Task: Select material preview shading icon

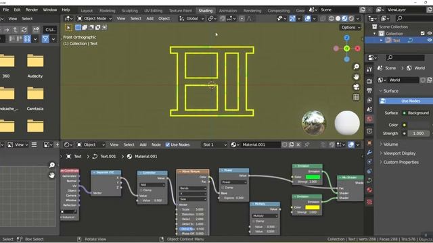Action: (x=344, y=19)
